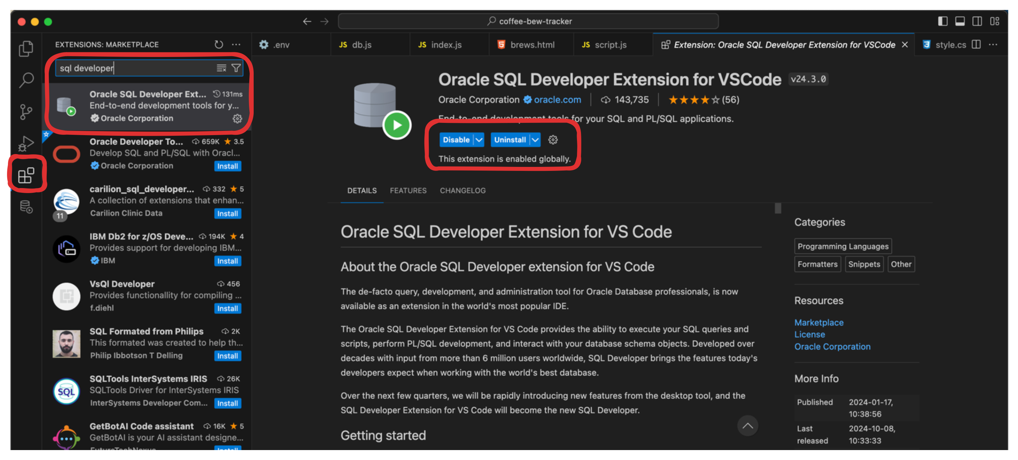Click the details page scrollbar thumb

click(778, 208)
